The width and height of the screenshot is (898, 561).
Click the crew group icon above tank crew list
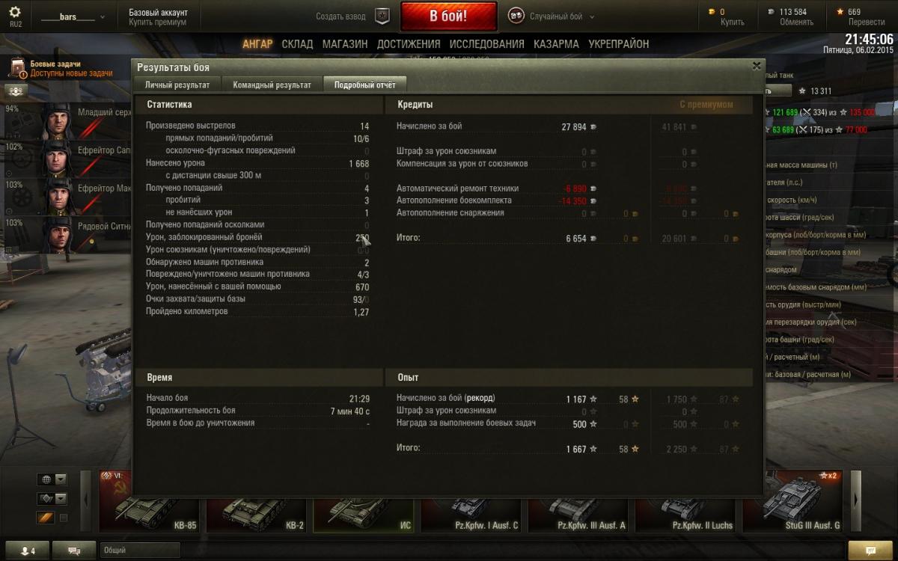(x=16, y=91)
